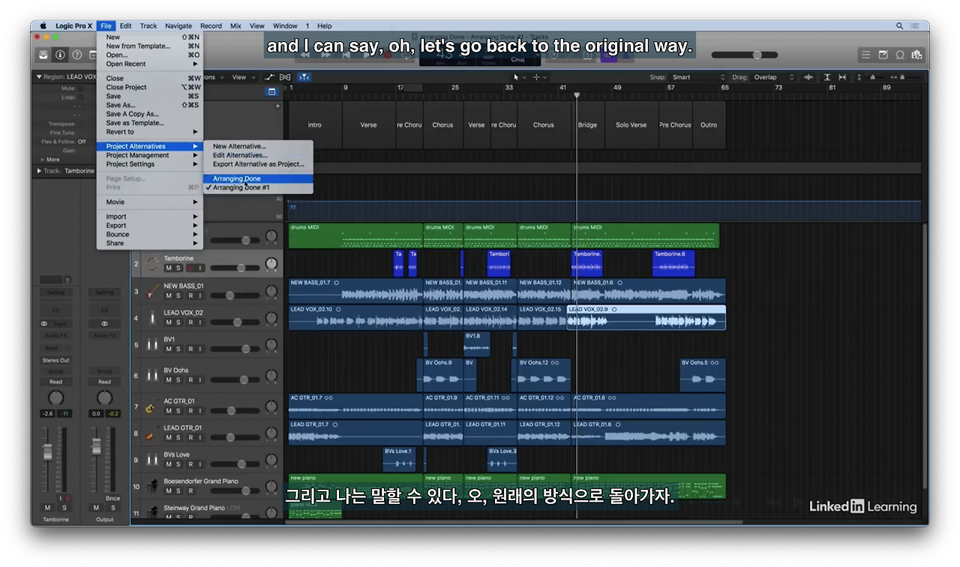960x567 pixels.
Task: Toggle the Flex show/hide button
Action: coord(285,77)
